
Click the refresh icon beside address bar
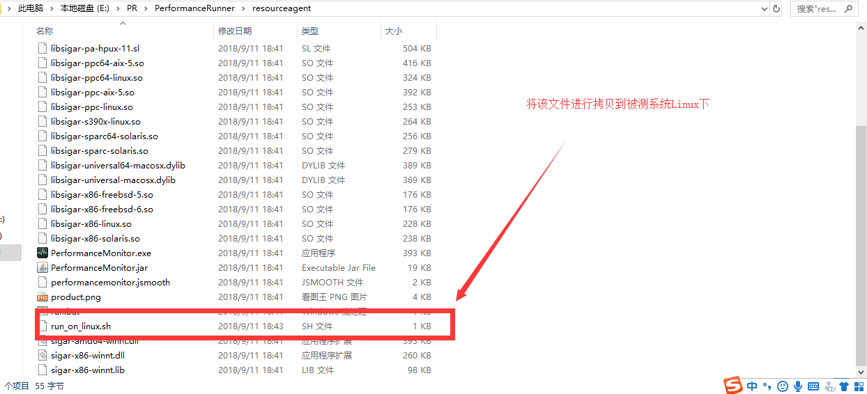(x=776, y=9)
